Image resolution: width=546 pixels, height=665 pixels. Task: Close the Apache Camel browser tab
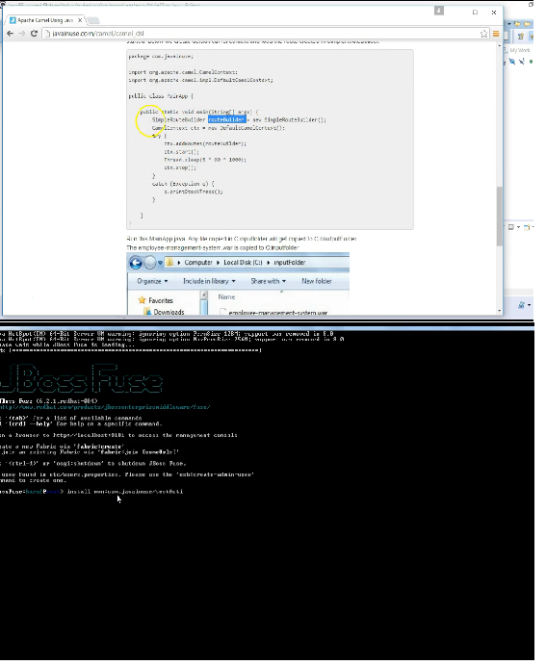coord(80,20)
